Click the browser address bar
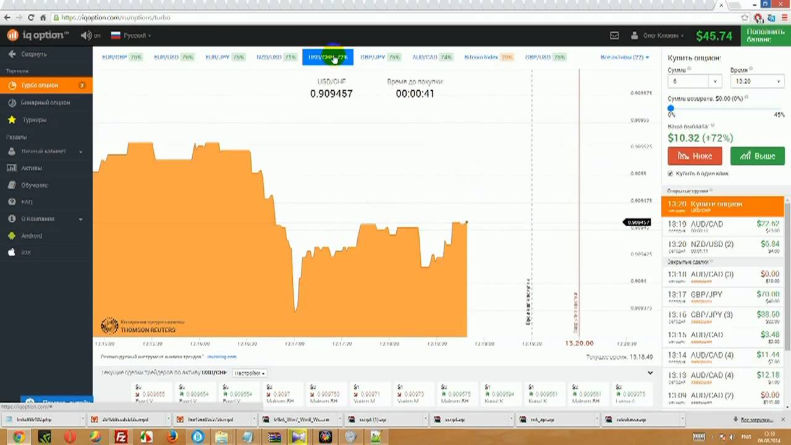Viewport: 791px width, 445px height. (x=395, y=18)
